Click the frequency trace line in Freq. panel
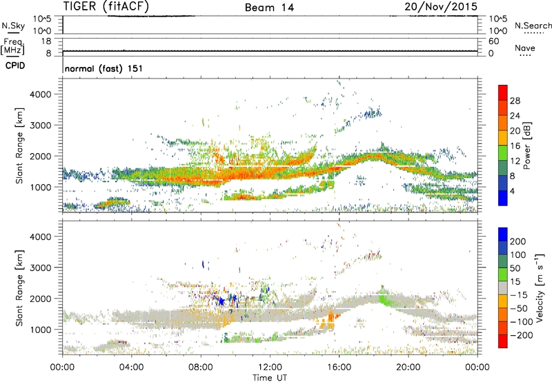The image size is (552, 382). coord(270,51)
